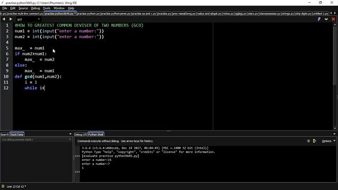Screen dimensions: 338x190
Task: Click the Python Shell input prompt line
Action: [207, 172]
